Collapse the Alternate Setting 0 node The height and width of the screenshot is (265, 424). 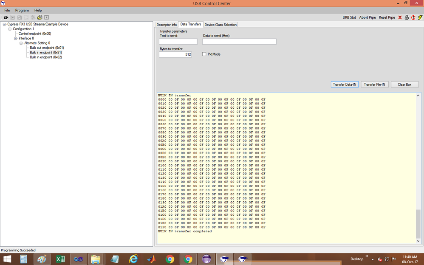(x=21, y=43)
